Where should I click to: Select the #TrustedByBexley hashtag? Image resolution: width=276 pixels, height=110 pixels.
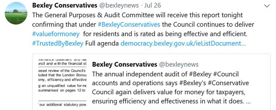point(58,43)
